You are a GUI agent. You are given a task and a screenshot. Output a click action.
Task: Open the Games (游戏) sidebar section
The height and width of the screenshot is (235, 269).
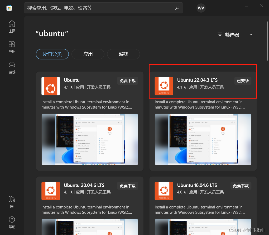point(12,68)
